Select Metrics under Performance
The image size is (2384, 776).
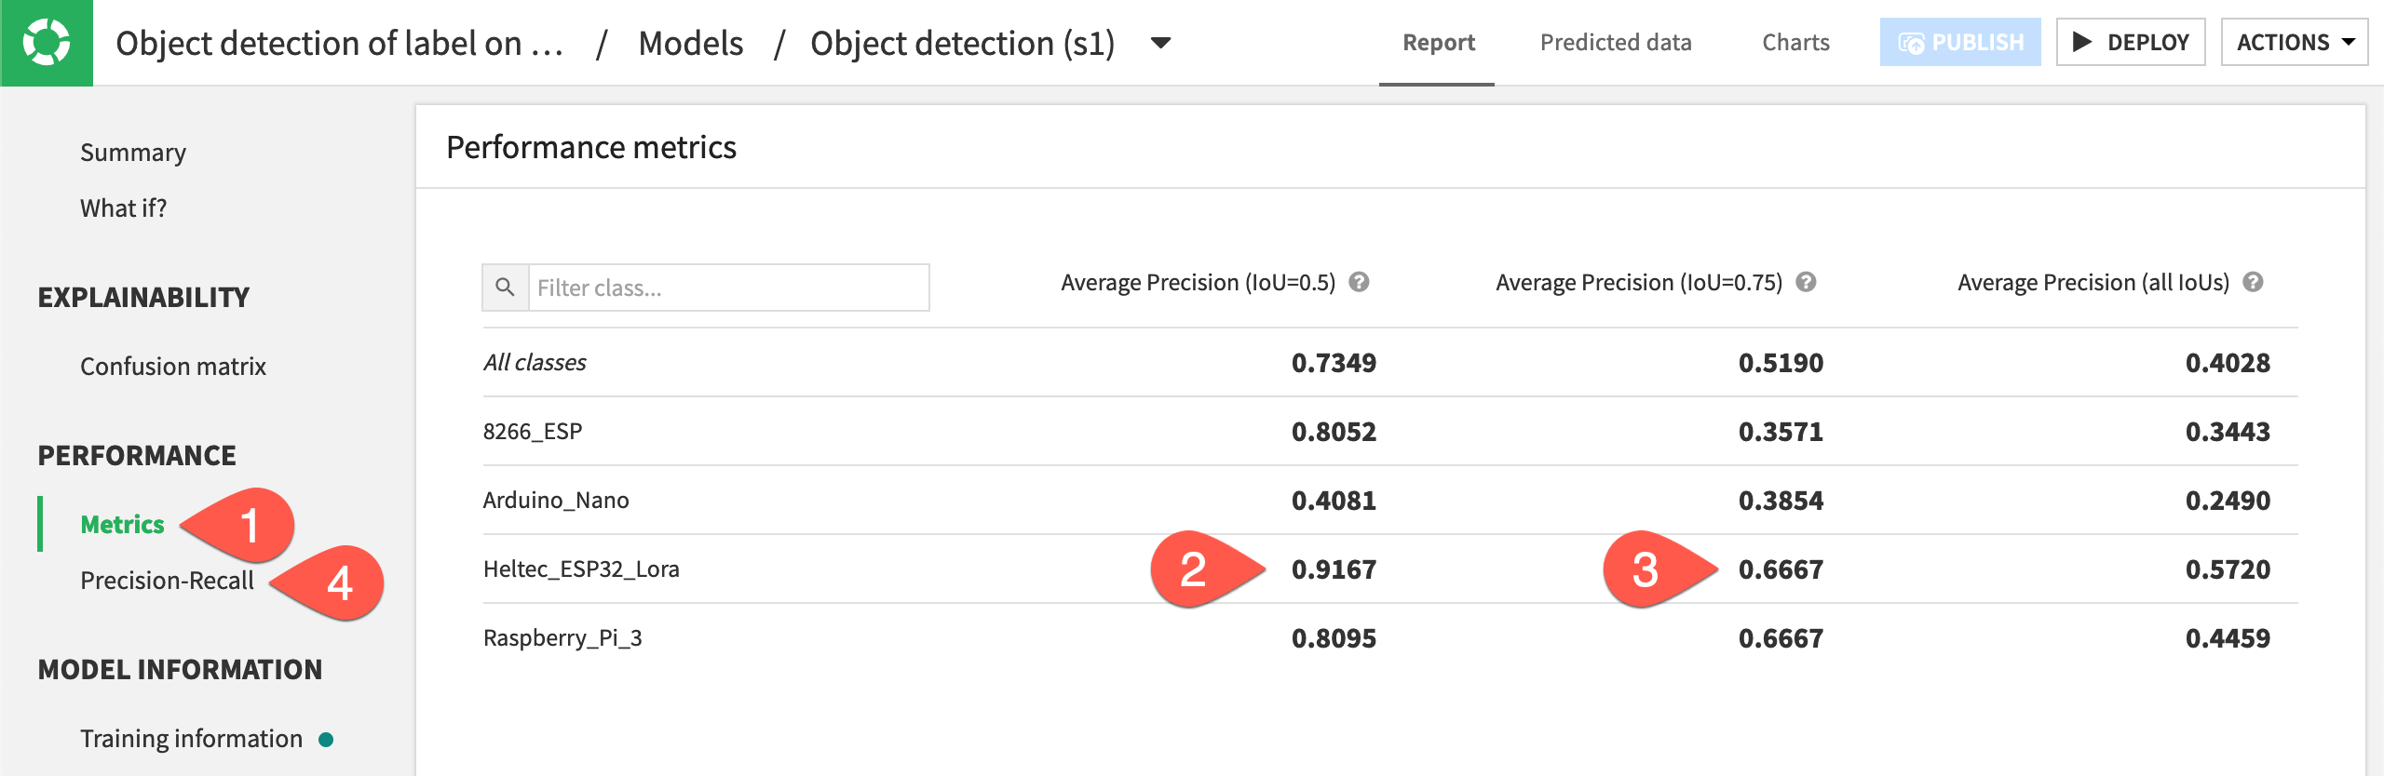tap(122, 525)
